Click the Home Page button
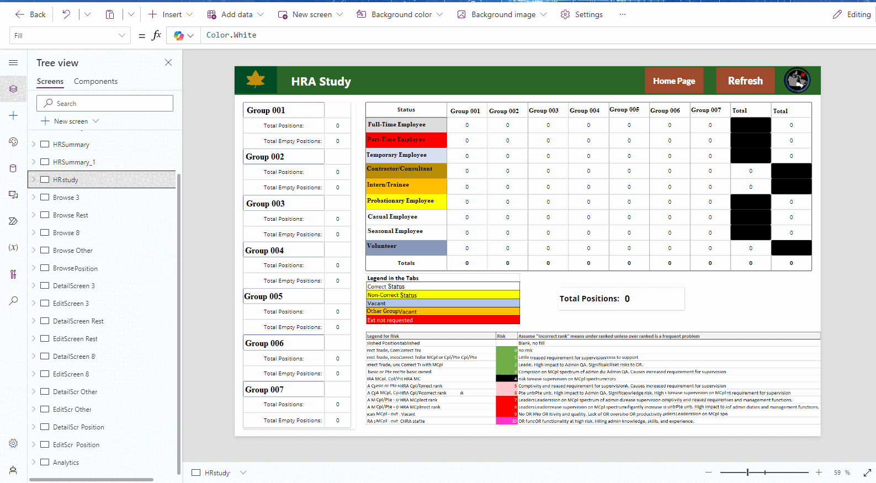Screen dimensions: 876x483 coord(674,81)
